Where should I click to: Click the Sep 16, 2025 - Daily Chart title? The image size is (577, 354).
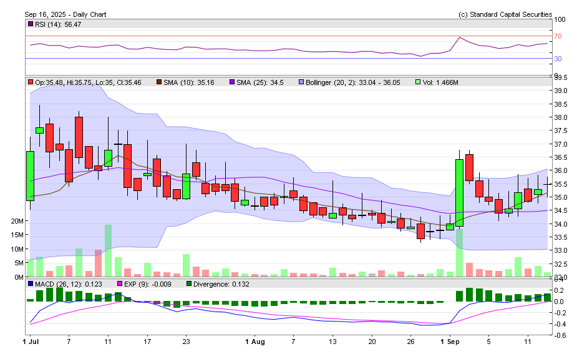tap(65, 14)
